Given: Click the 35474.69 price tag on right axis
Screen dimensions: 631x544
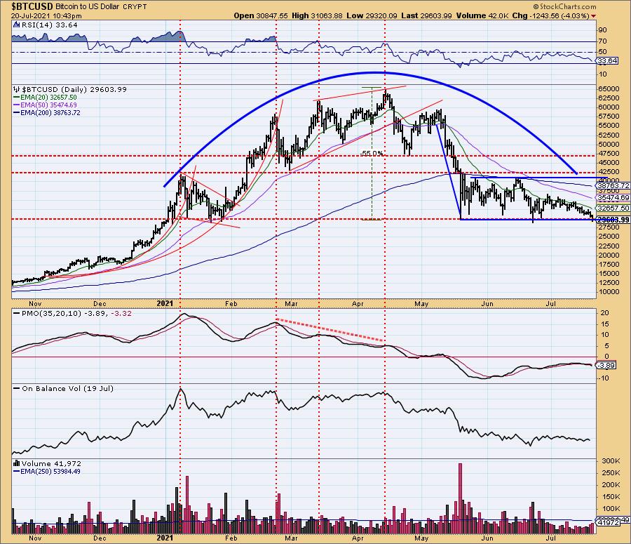Looking at the screenshot, I should click(x=613, y=197).
